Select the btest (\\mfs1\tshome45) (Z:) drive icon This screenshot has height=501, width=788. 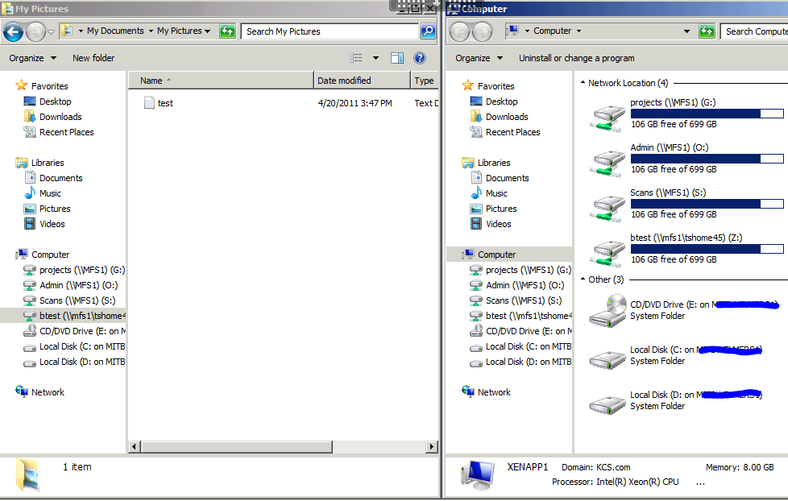click(607, 252)
